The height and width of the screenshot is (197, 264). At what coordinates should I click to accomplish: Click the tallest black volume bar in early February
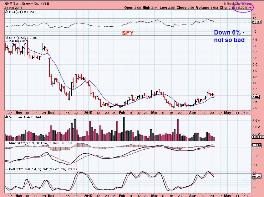point(124,129)
